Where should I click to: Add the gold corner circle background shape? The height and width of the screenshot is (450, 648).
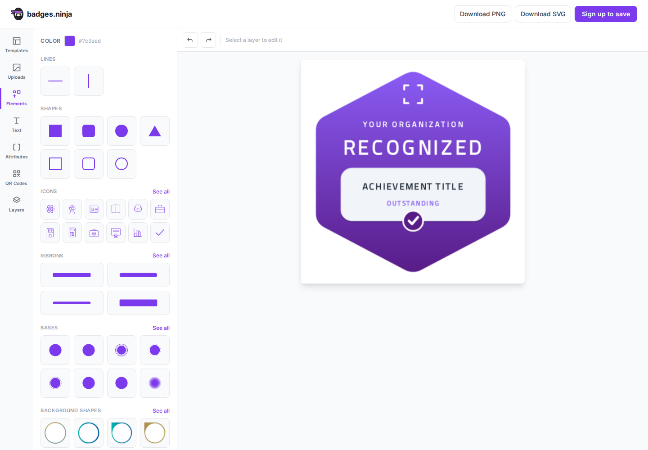pos(155,433)
